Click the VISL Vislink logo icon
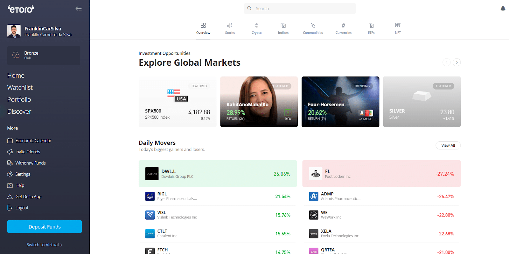This screenshot has width=509, height=254. pyautogui.click(x=150, y=215)
